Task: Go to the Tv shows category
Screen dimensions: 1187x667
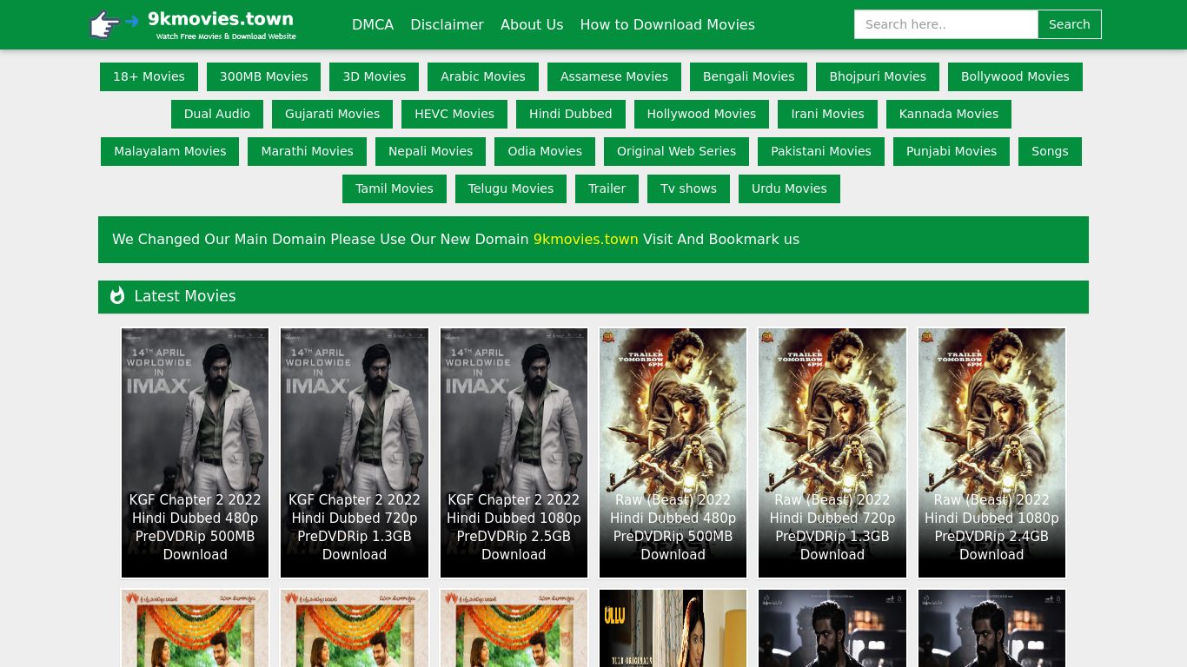Action: pyautogui.click(x=688, y=188)
